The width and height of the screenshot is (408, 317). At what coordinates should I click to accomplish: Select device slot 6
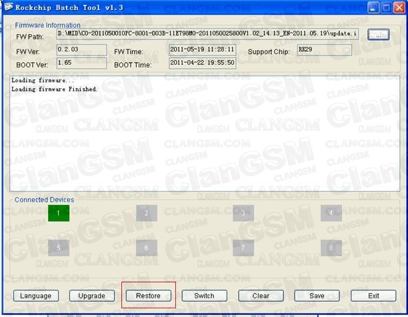point(147,248)
